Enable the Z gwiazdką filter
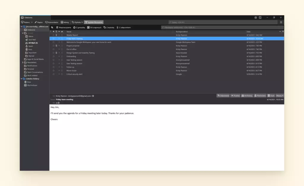 tap(80, 27)
